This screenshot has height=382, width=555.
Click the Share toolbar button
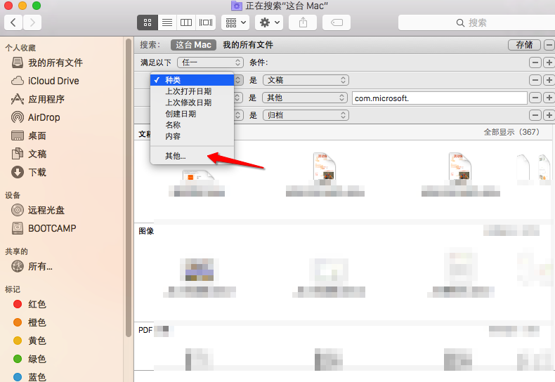pos(303,22)
